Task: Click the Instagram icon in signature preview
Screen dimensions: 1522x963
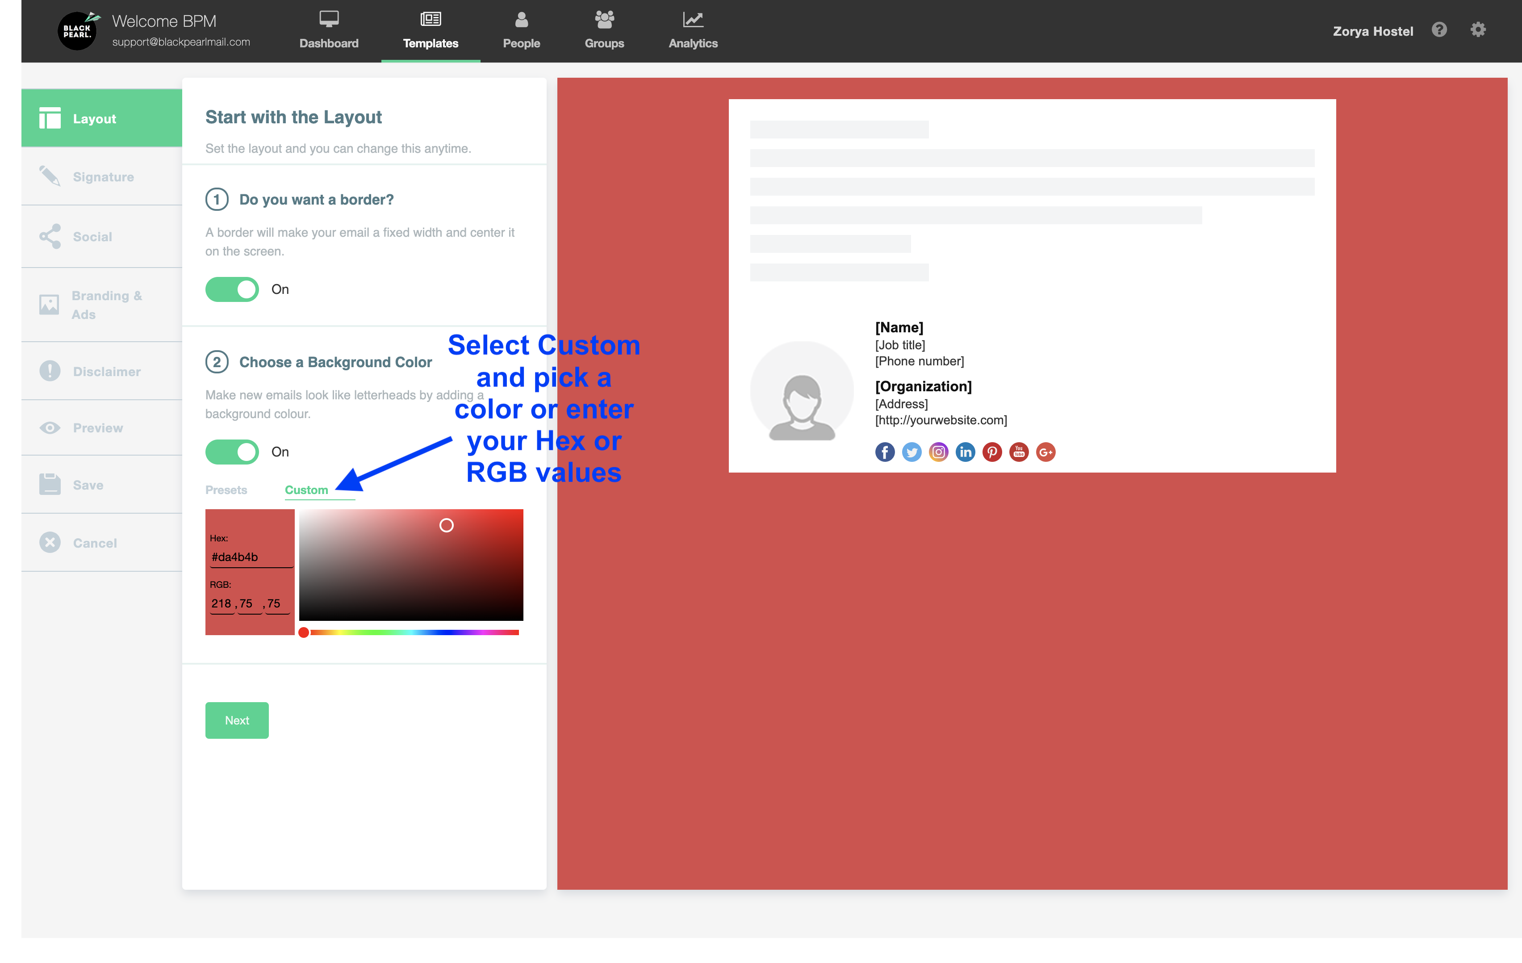Action: 939,452
